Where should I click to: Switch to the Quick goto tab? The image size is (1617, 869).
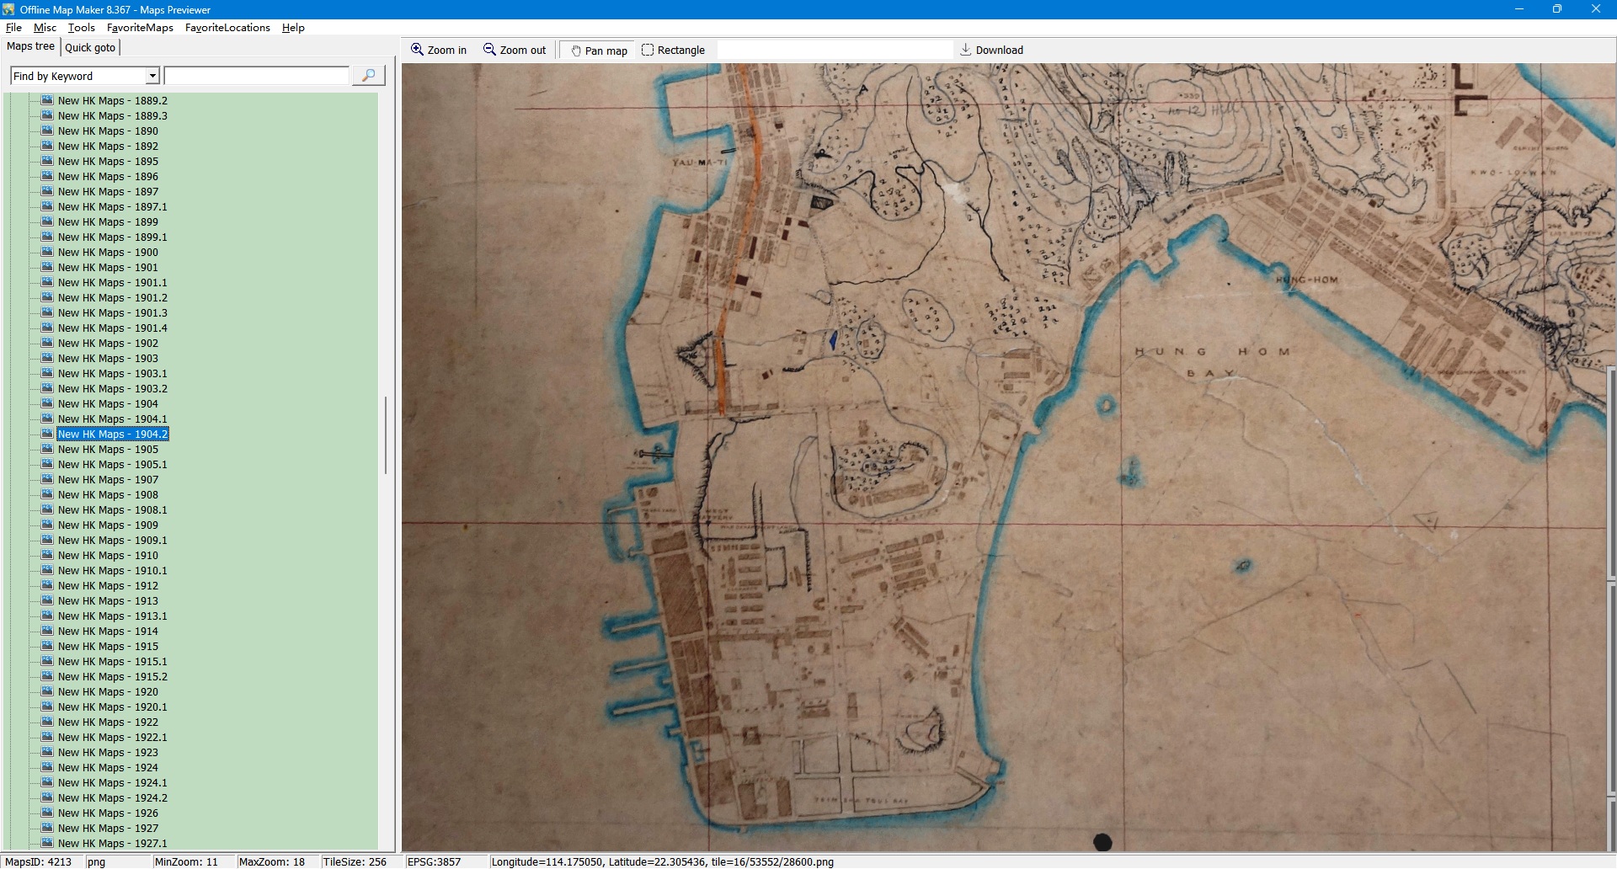point(90,47)
